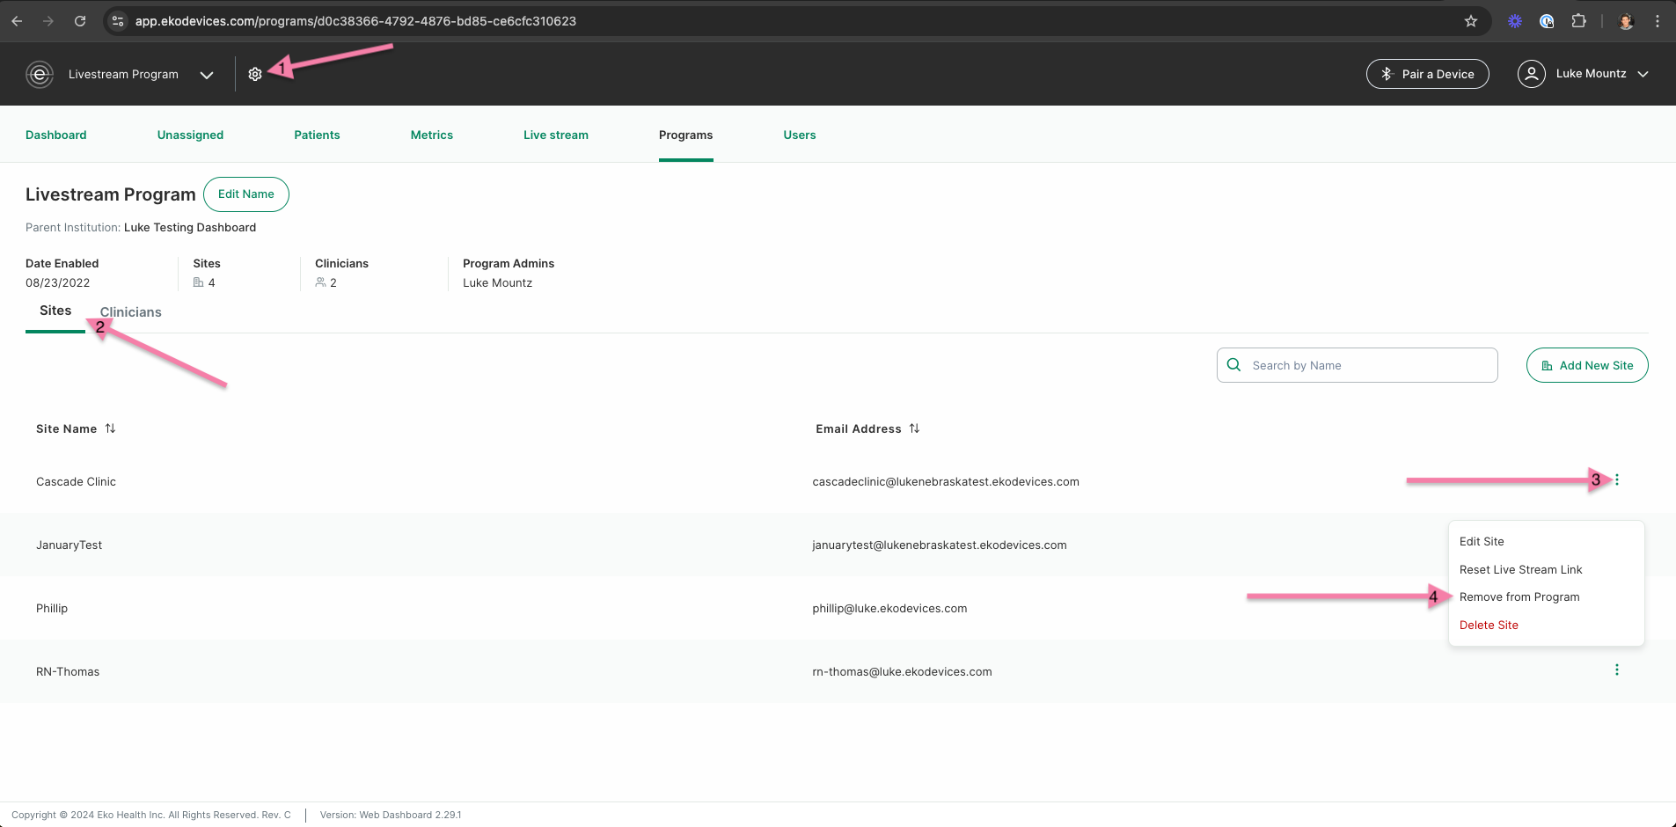Bookmark this page with star icon
This screenshot has height=827, width=1676.
tap(1471, 21)
